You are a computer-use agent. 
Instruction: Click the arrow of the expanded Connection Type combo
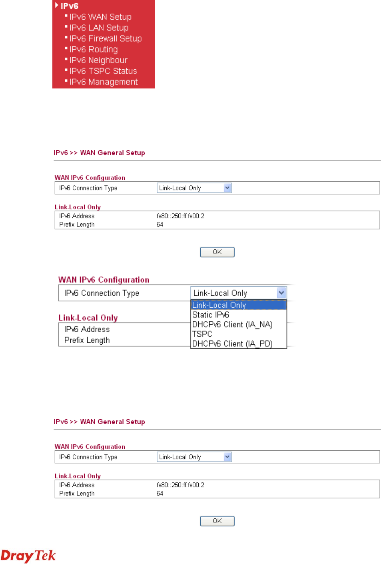tap(281, 293)
